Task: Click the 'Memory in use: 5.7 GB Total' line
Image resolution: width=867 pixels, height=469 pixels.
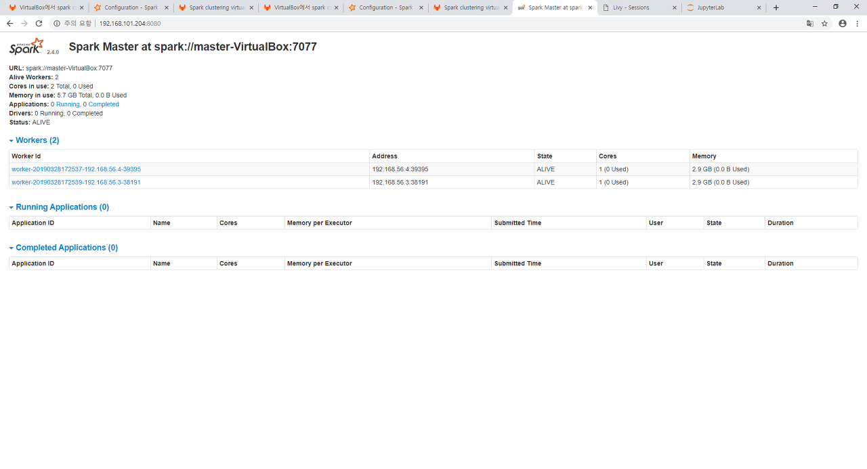Action: [68, 95]
